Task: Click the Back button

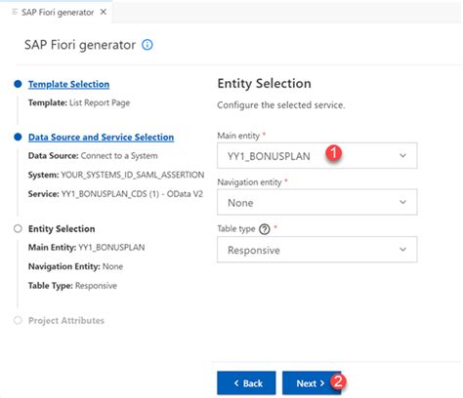Action: 246,383
